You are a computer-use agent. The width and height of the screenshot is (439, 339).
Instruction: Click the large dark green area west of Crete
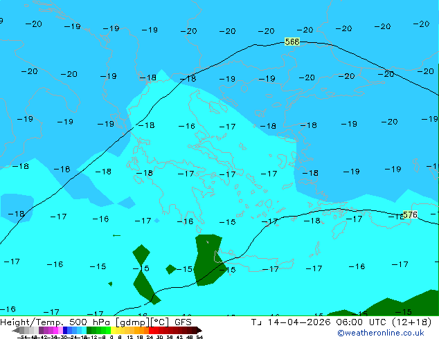click(207, 260)
